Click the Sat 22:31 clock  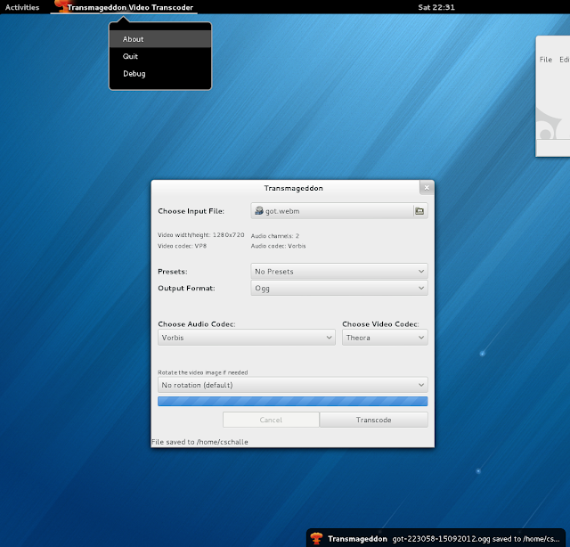[436, 7]
